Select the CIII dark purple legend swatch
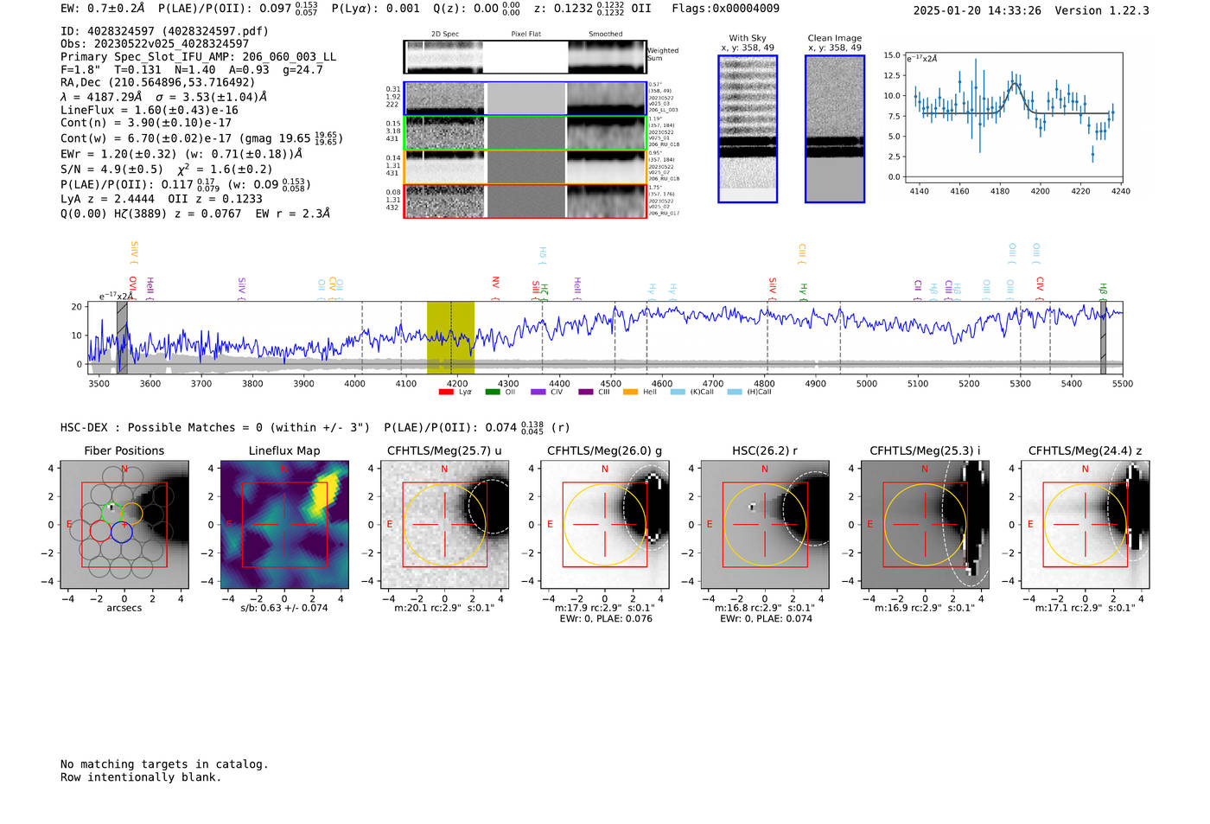The width and height of the screenshot is (1210, 824). (585, 392)
